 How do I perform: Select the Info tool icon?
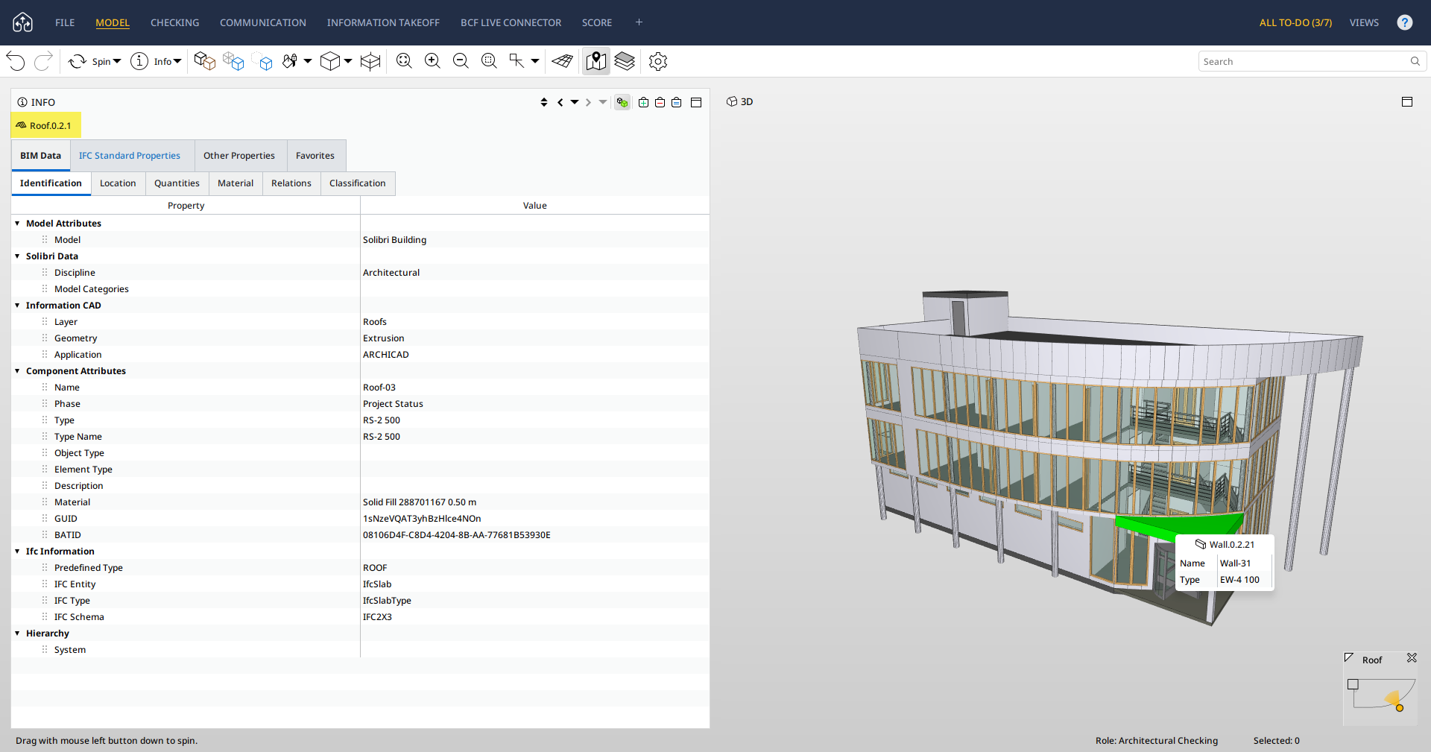coord(139,61)
